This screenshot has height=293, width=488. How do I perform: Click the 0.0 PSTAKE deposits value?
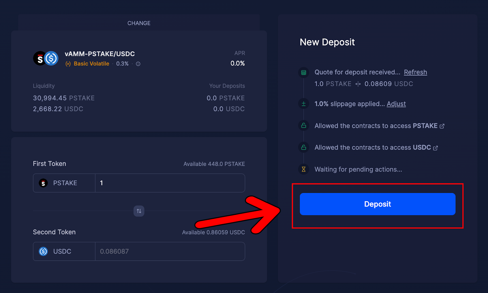[x=226, y=98]
